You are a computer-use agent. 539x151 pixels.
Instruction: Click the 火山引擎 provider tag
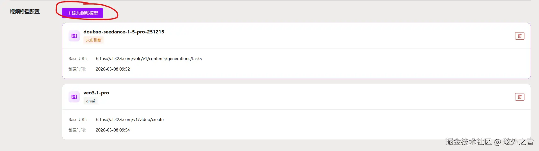pyautogui.click(x=93, y=40)
